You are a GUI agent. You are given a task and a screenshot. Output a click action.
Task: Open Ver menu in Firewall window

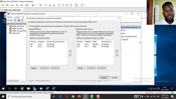tap(23, 17)
